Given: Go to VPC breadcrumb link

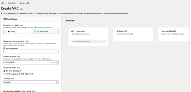Looking at the screenshot, I should [x=3, y=3].
